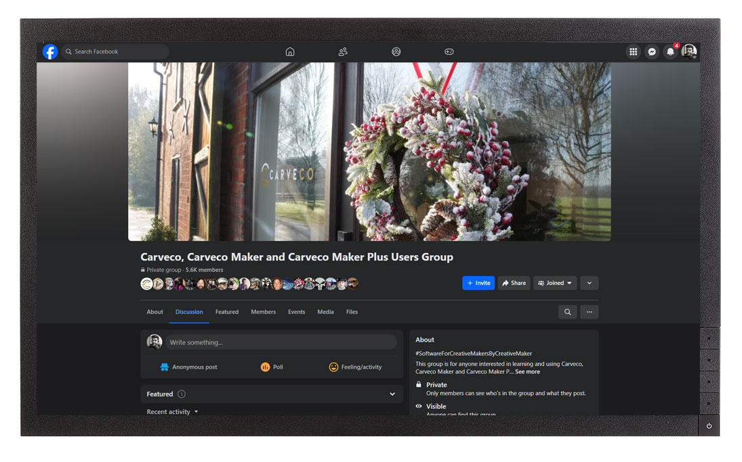Open Messenger from the top bar
Viewport: 742px width, 462px height.
click(652, 51)
